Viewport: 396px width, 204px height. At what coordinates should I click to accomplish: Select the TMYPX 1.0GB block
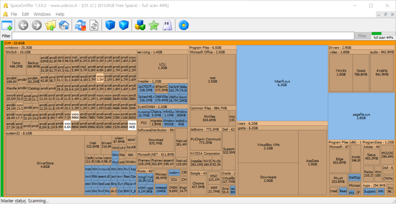point(341,73)
